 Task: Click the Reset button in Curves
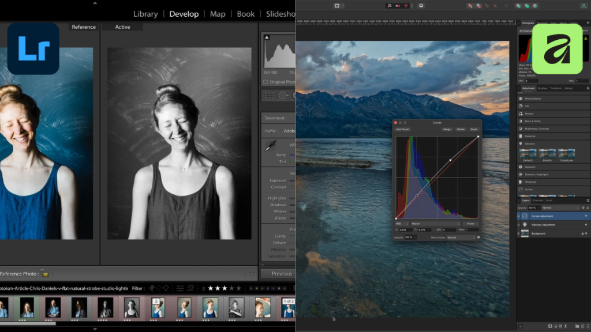coord(473,129)
